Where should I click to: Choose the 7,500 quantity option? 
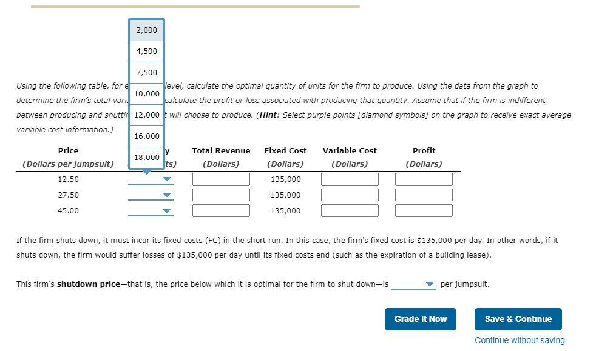[146, 72]
